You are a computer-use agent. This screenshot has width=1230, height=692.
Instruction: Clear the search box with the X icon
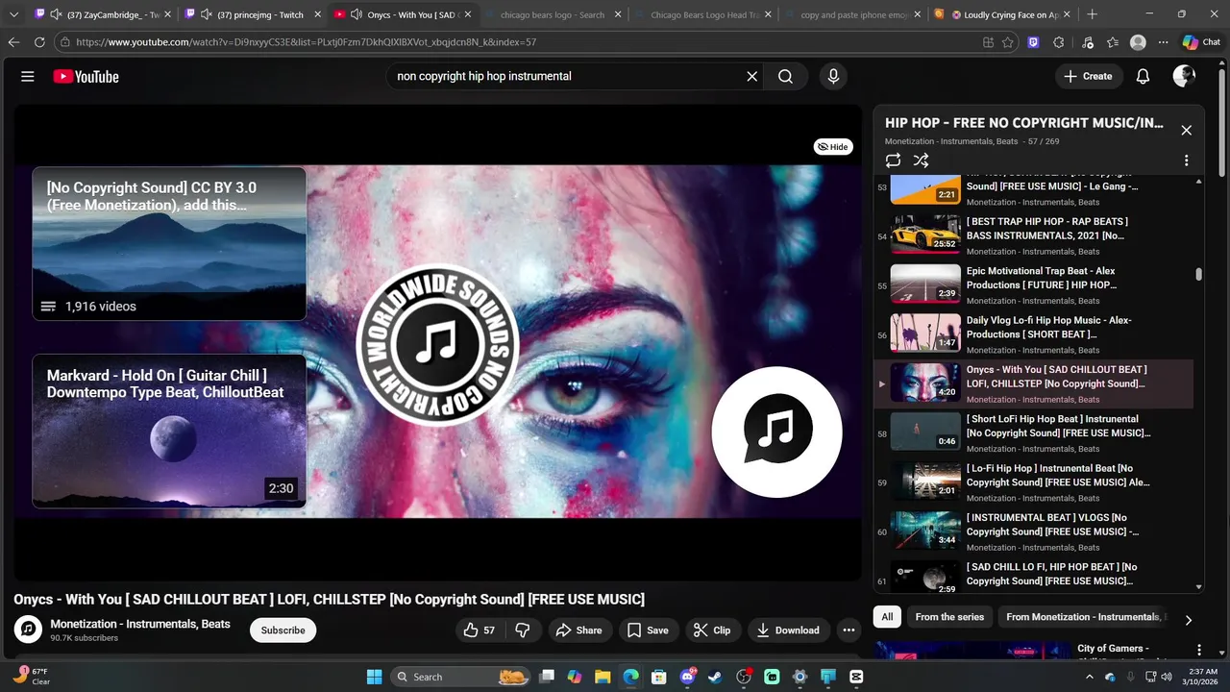pyautogui.click(x=752, y=77)
